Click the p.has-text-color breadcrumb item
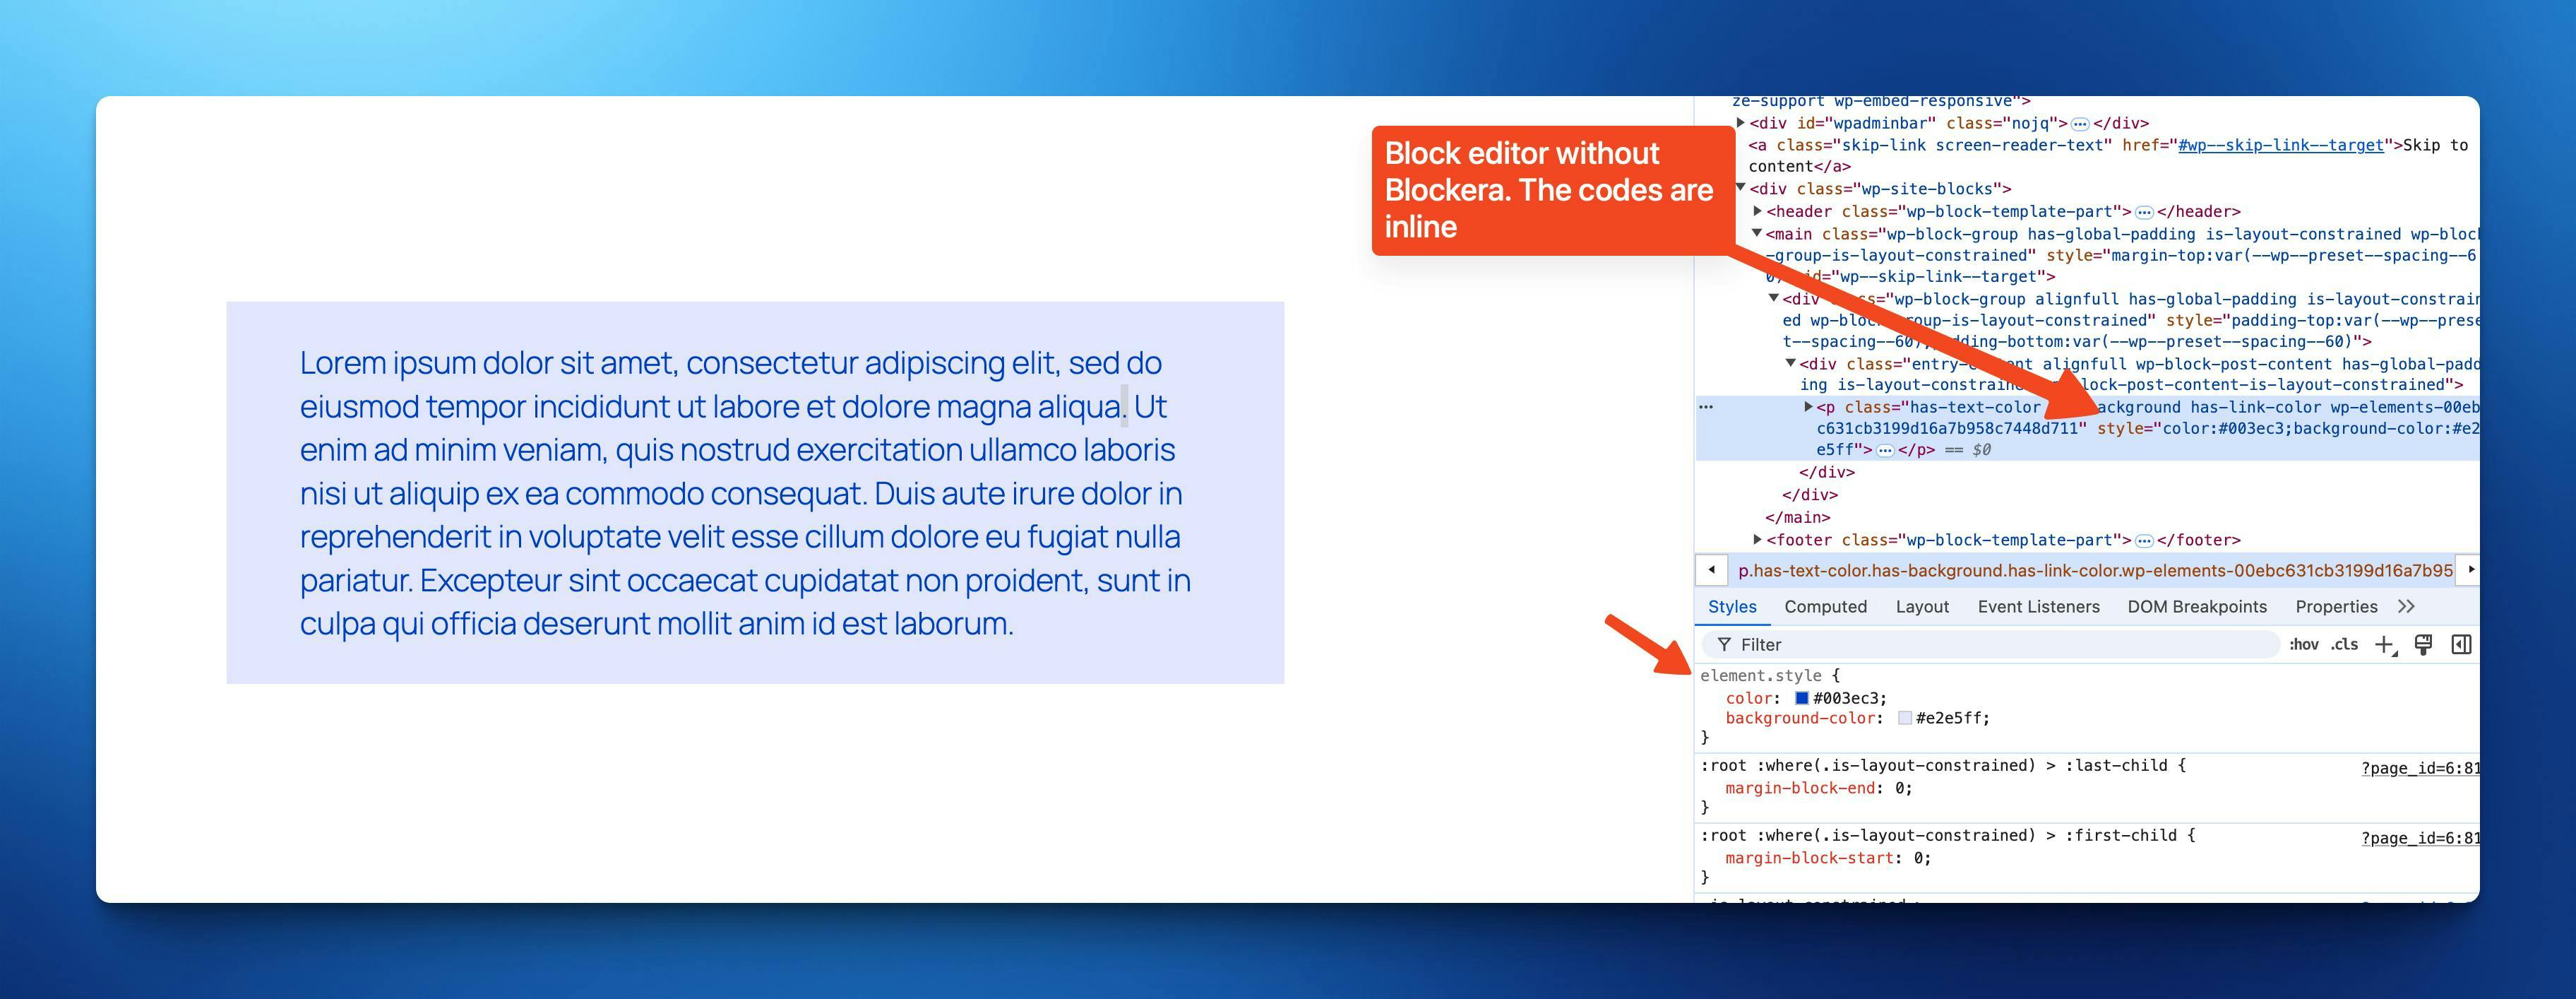The width and height of the screenshot is (2576, 999). [2095, 571]
